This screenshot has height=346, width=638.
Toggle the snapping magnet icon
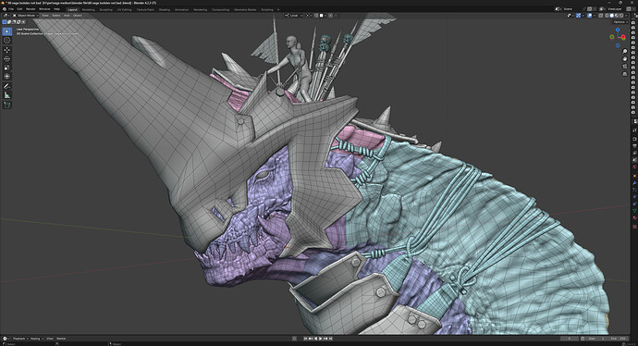click(x=316, y=16)
